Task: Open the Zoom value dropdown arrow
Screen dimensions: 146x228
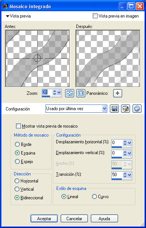Action: [x=59, y=92]
